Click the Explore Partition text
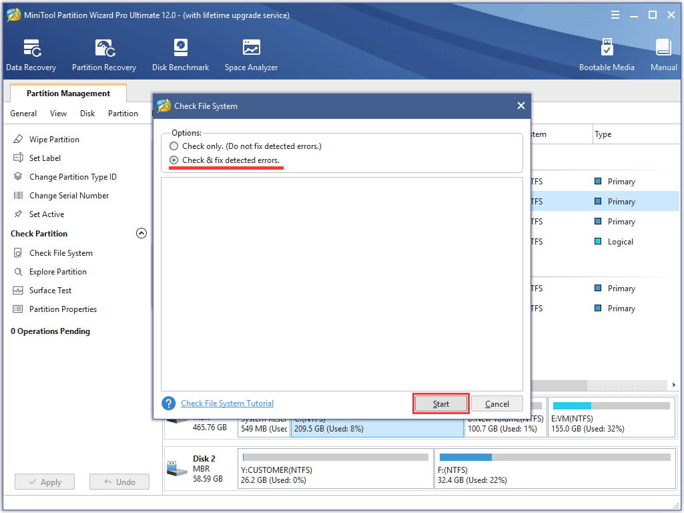This screenshot has height=513, width=684. coord(58,272)
